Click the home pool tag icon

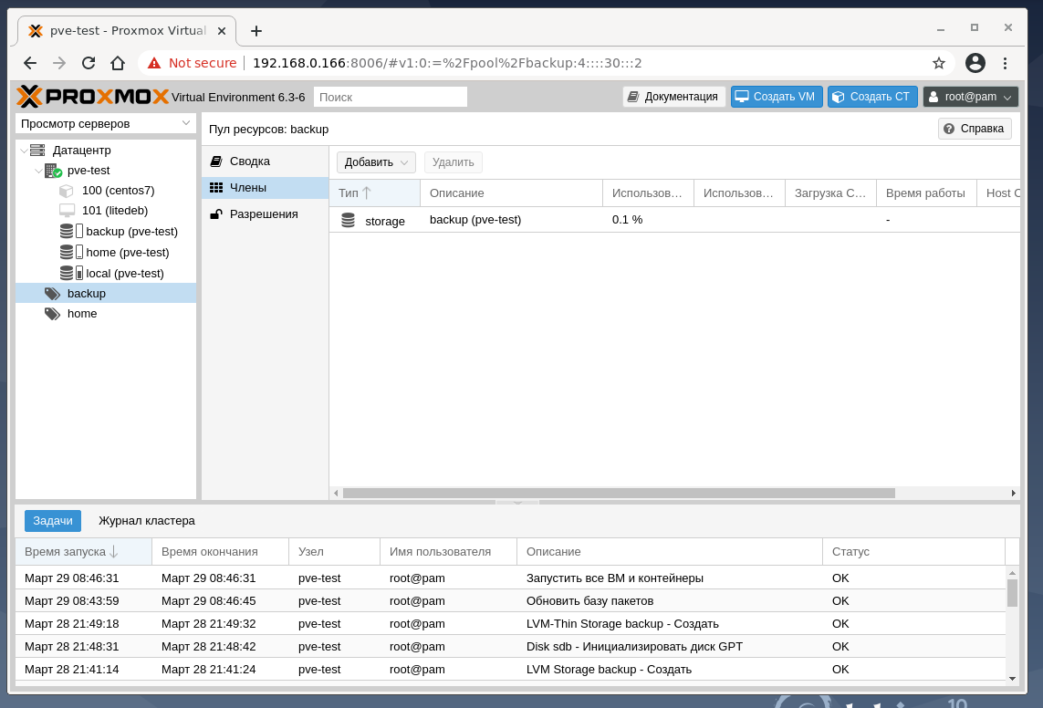click(53, 314)
